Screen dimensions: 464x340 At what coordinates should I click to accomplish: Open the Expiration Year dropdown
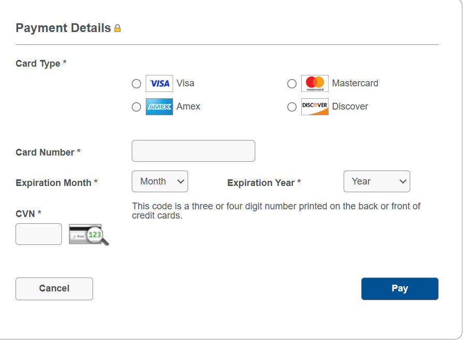(x=377, y=181)
